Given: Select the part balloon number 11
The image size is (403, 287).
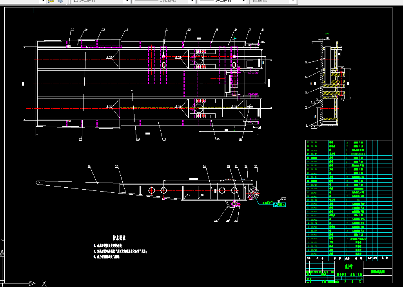Looking at the screenshot, I should tap(167, 30).
